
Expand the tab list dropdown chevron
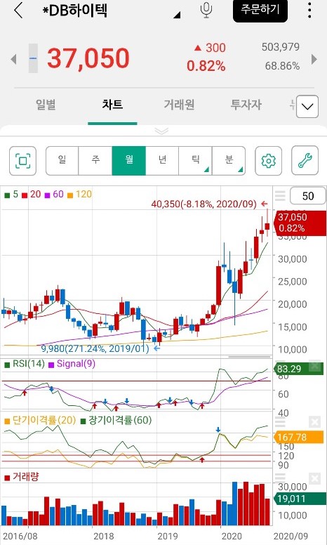tap(307, 107)
